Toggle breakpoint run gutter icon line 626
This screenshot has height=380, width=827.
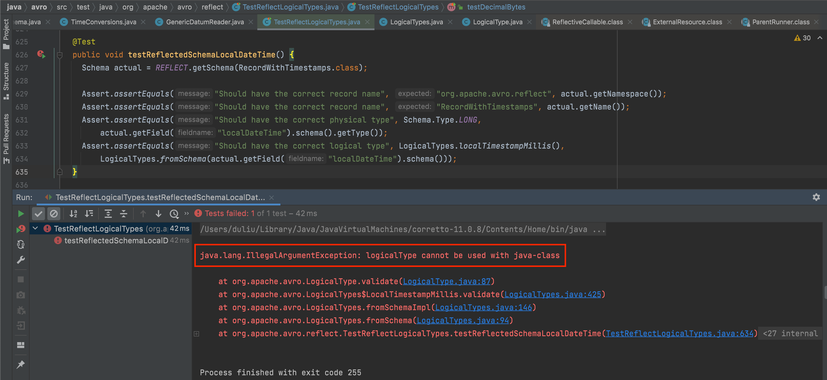pos(41,55)
